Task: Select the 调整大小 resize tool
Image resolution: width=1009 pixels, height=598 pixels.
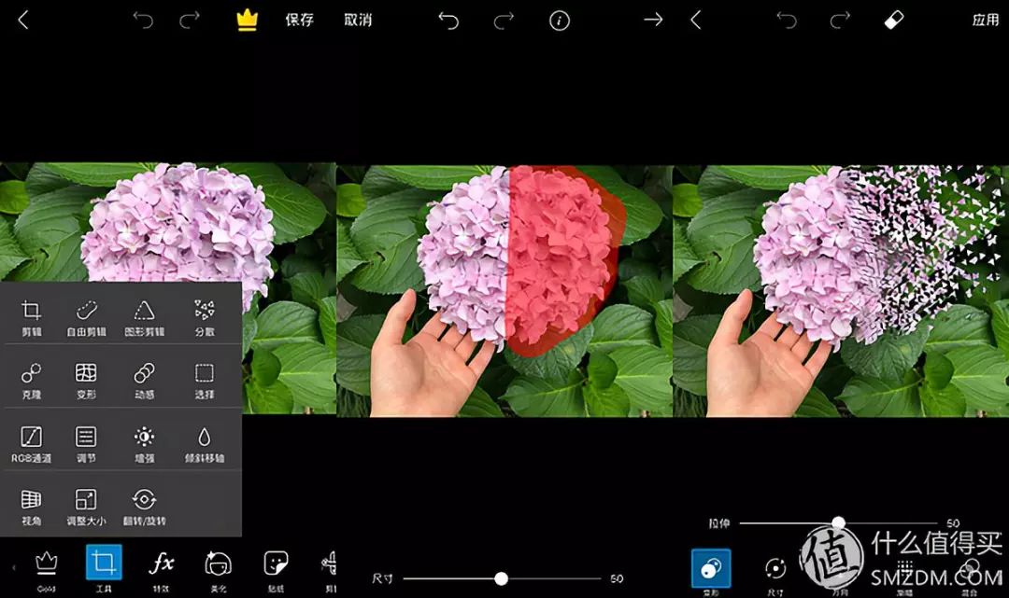Action: point(86,507)
